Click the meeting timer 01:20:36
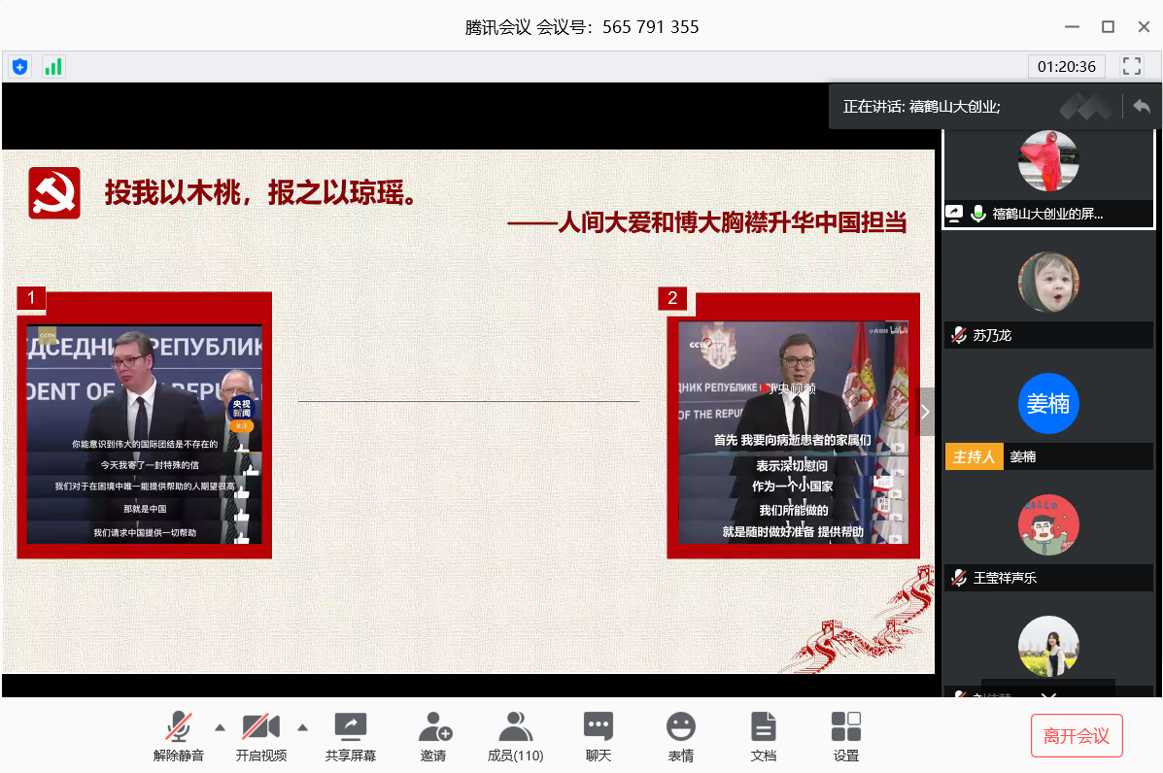The image size is (1163, 773). (1067, 67)
